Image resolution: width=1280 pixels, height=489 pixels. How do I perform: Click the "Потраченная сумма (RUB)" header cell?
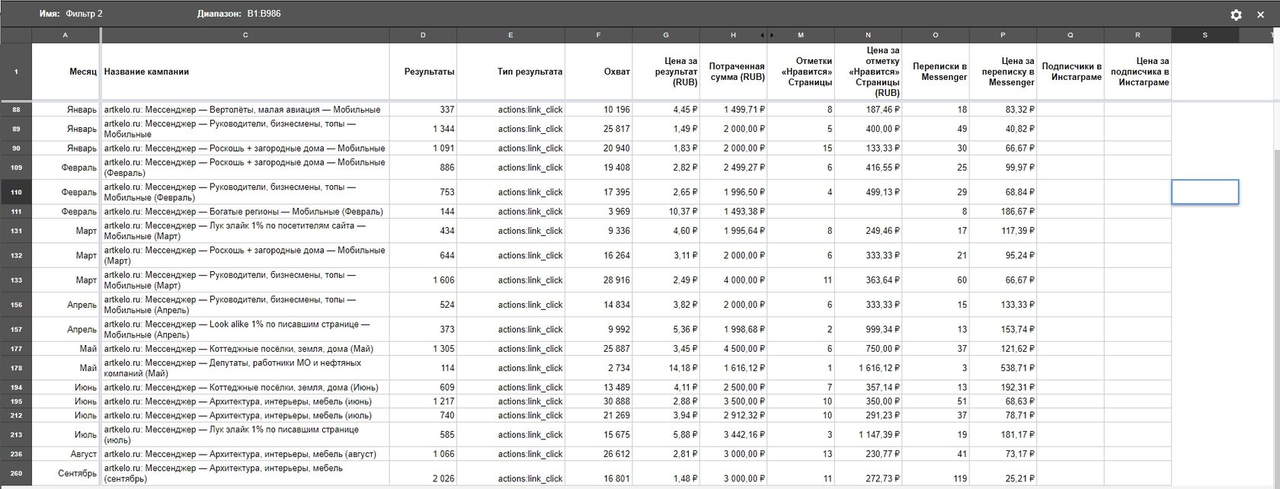pyautogui.click(x=733, y=72)
